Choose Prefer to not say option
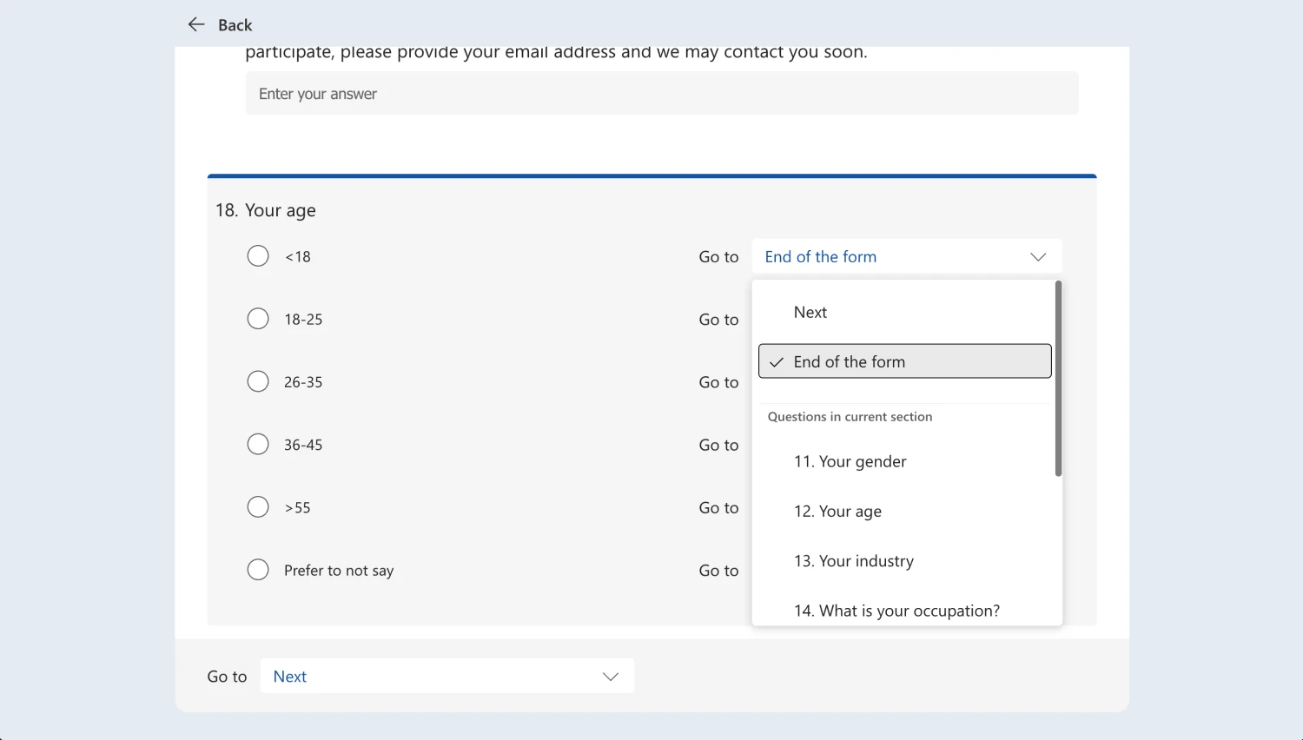 coord(258,570)
